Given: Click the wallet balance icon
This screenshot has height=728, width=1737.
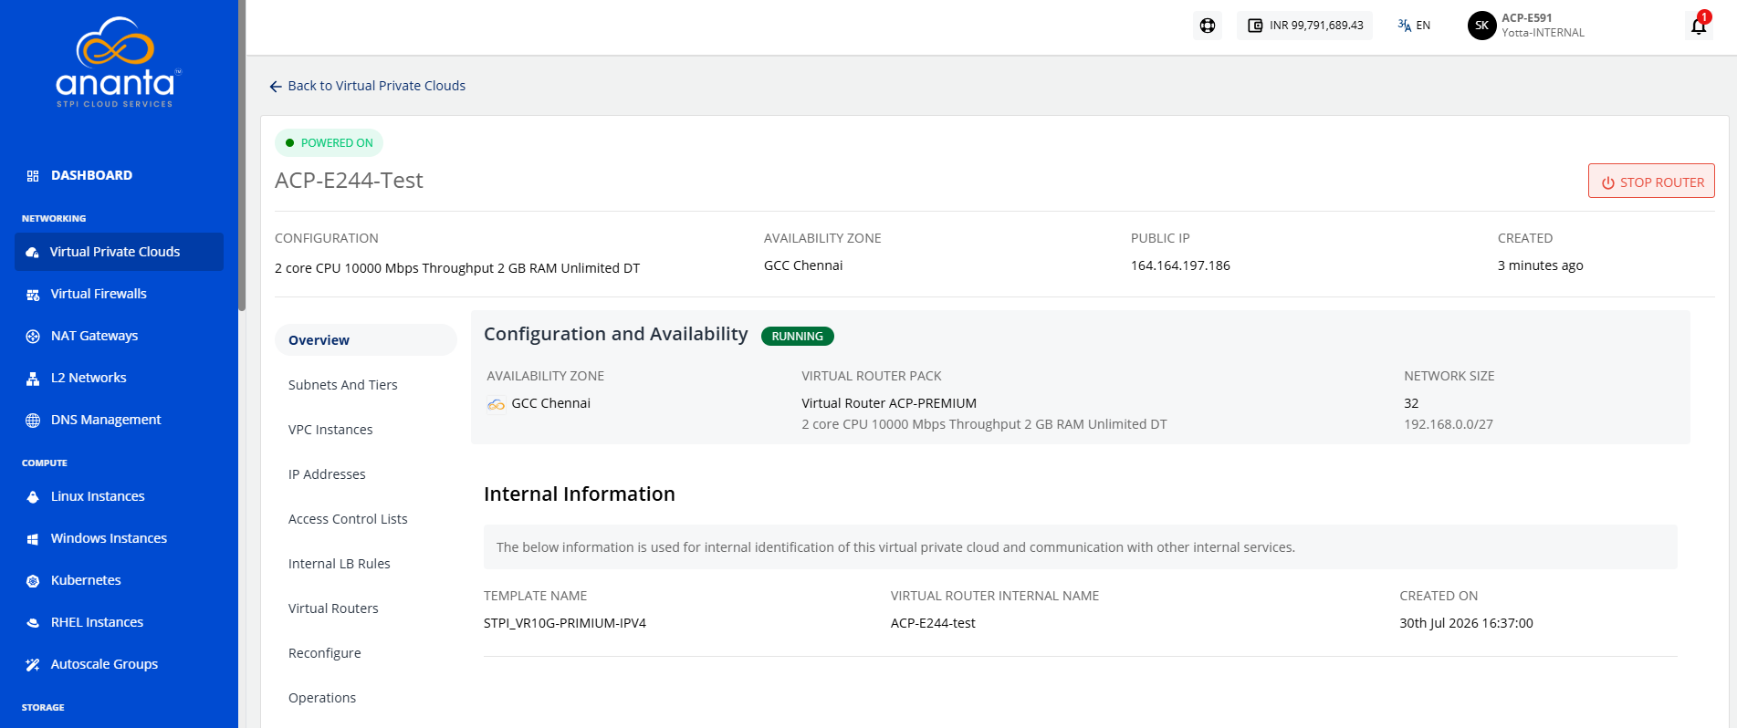Looking at the screenshot, I should coord(1255,26).
